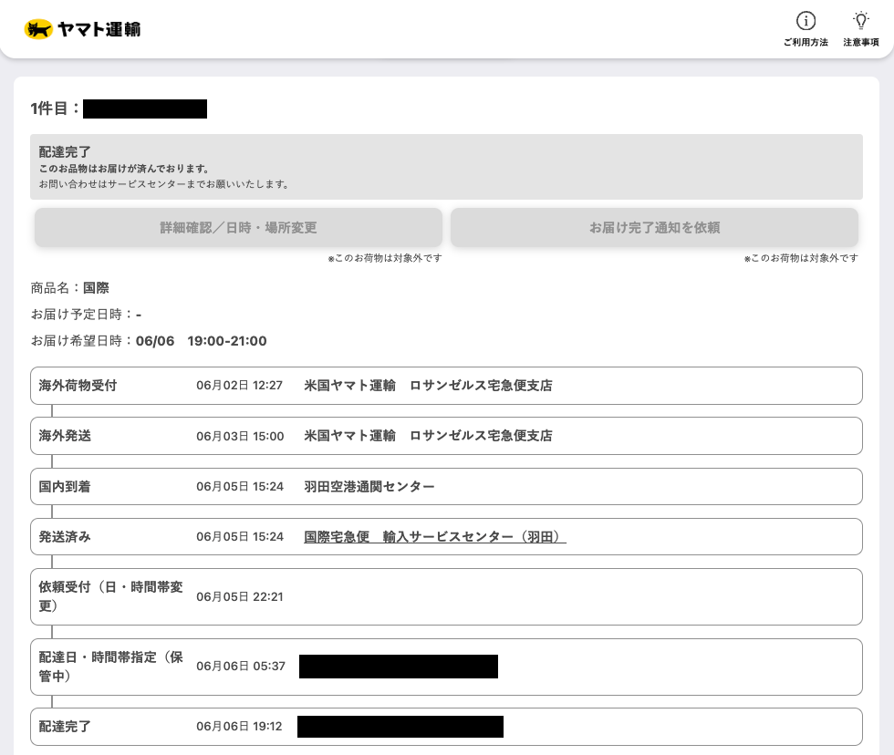This screenshot has width=894, height=755.
Task: Click the お届け完了通知を依頼 button
Action: tap(655, 227)
